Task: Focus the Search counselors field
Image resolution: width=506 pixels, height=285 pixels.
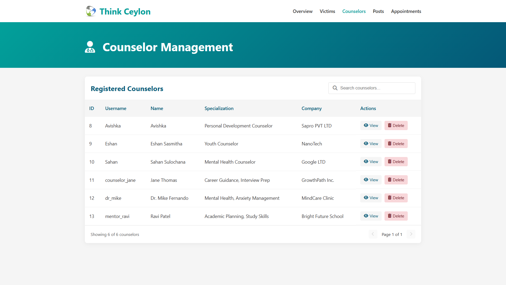Action: tap(372, 88)
